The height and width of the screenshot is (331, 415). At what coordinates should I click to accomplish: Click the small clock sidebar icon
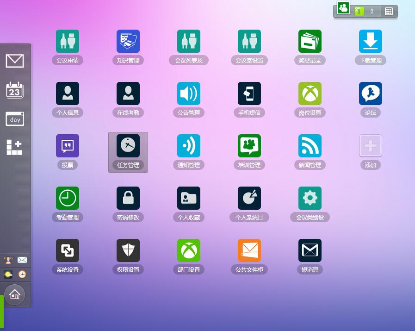point(22,275)
